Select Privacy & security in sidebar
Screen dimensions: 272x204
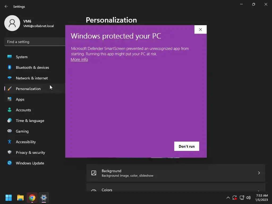tap(35, 152)
